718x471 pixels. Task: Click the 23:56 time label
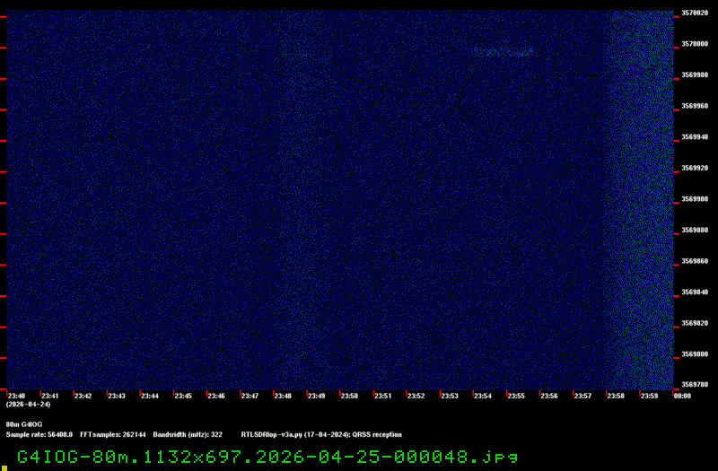[x=549, y=396]
